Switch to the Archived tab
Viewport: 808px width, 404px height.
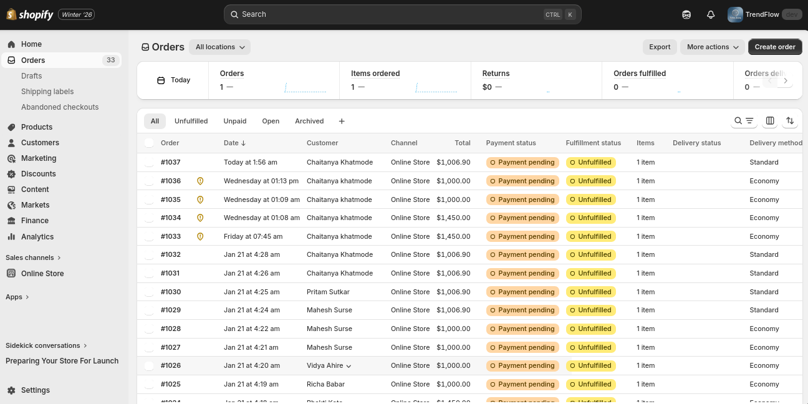pos(309,122)
